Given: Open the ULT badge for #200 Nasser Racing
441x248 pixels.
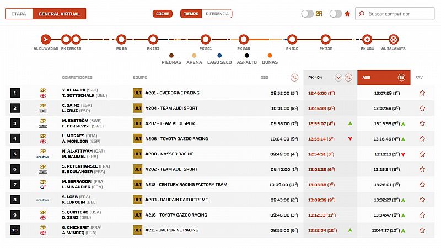Looking at the screenshot, I should click(x=138, y=154).
